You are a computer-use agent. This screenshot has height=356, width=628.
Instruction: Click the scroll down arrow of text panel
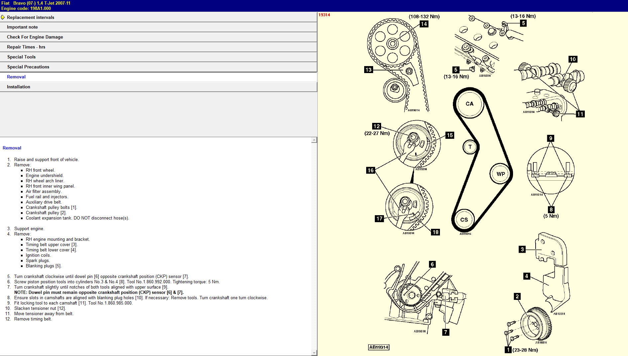314,353
